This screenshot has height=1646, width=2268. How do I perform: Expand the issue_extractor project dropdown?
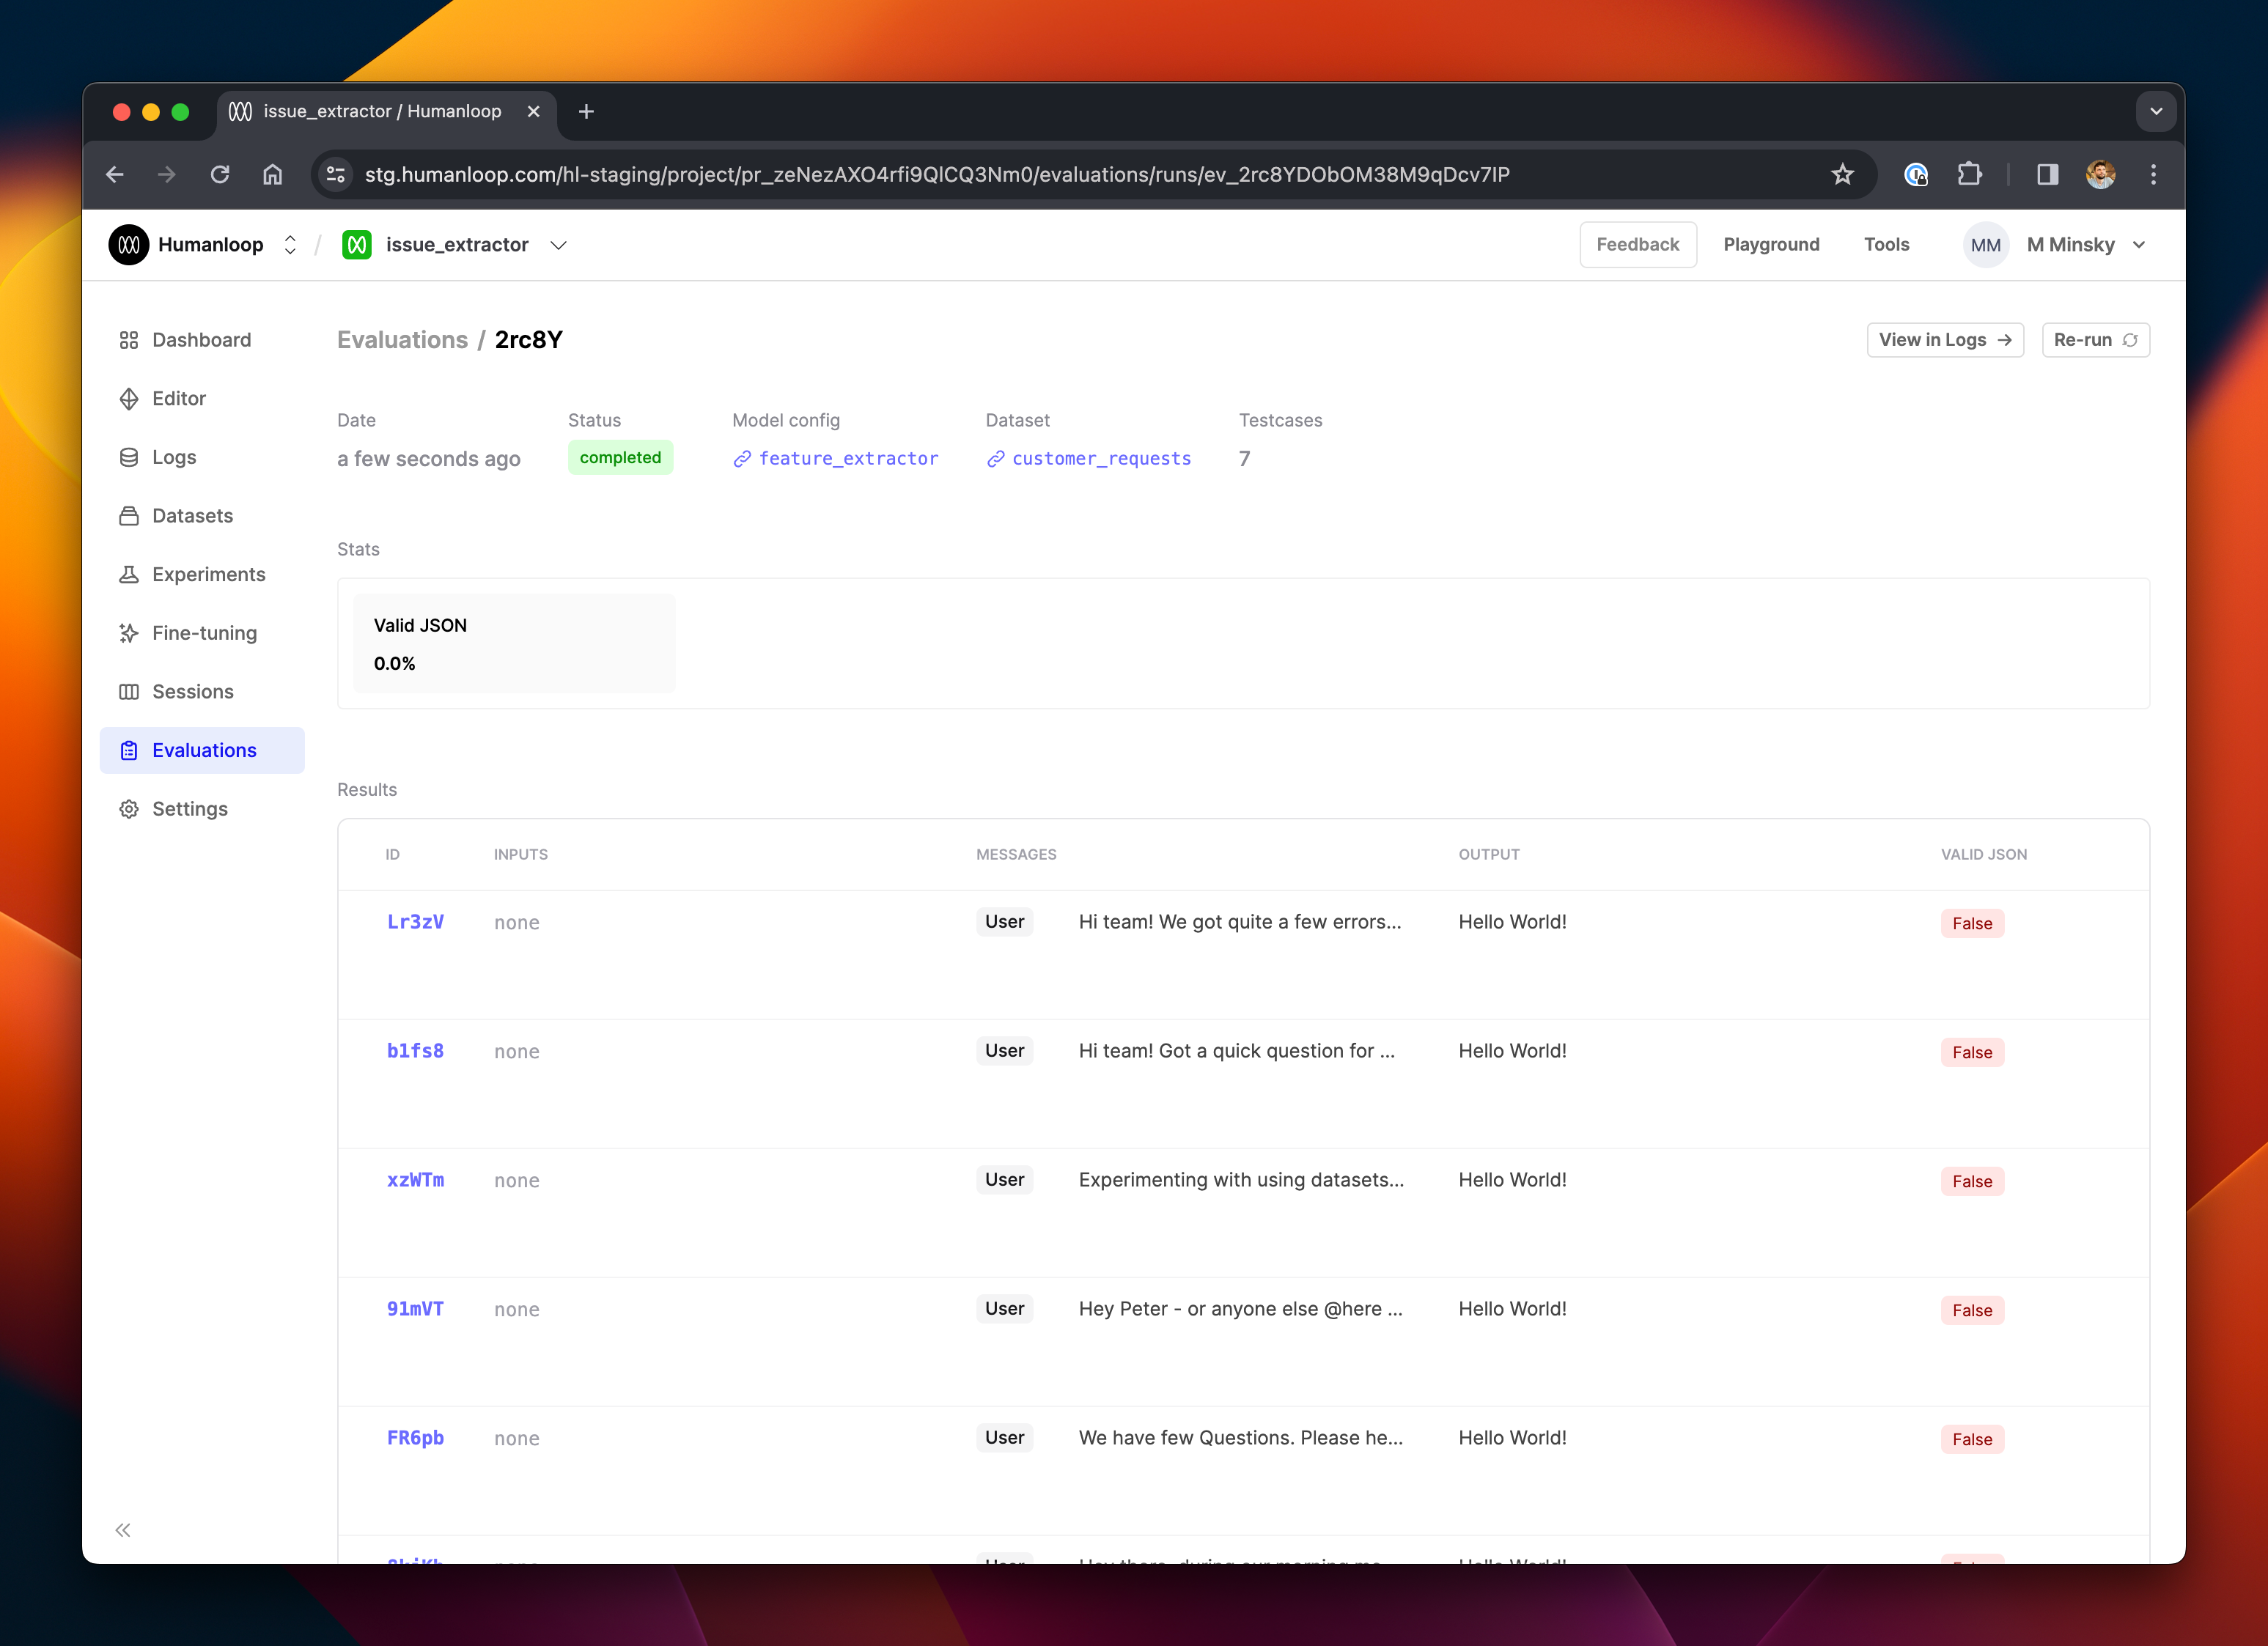[559, 245]
